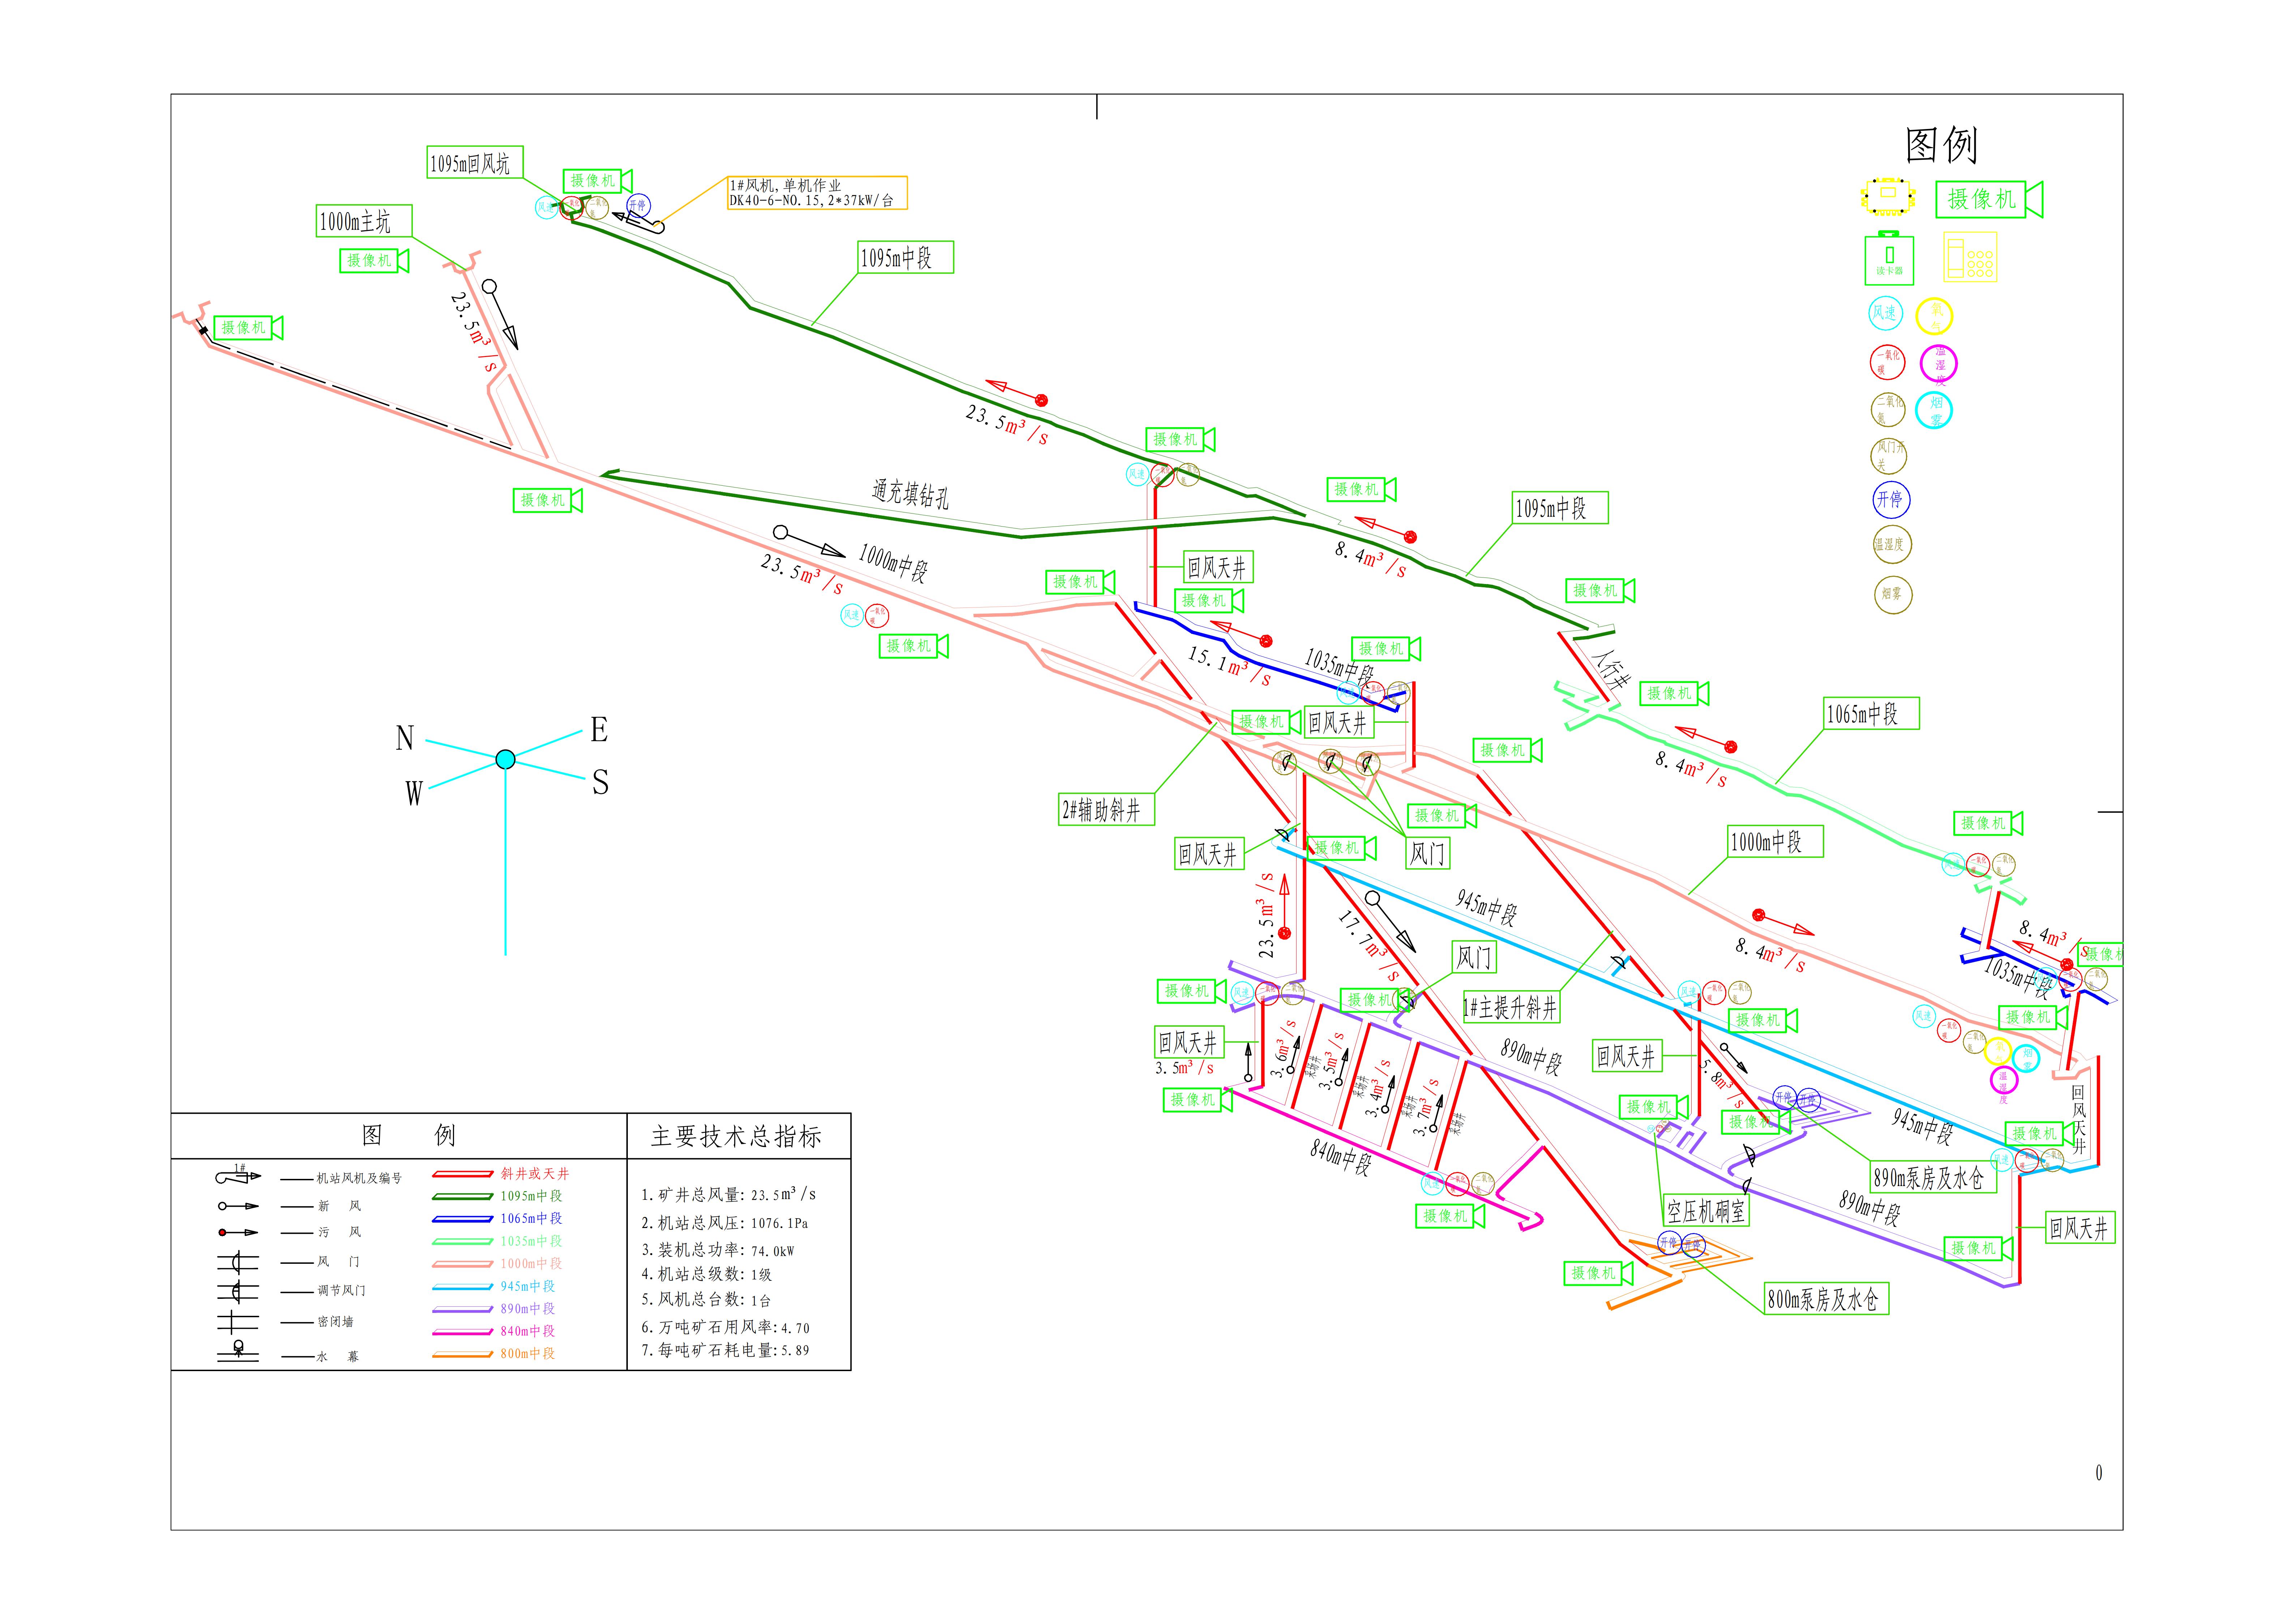Select the magenta 温湿度 circle in the top-right legend
Image resolution: width=2296 pixels, height=1623 pixels.
click(x=1939, y=363)
